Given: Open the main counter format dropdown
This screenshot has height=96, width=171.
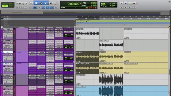Looking at the screenshot, I should [80, 4].
